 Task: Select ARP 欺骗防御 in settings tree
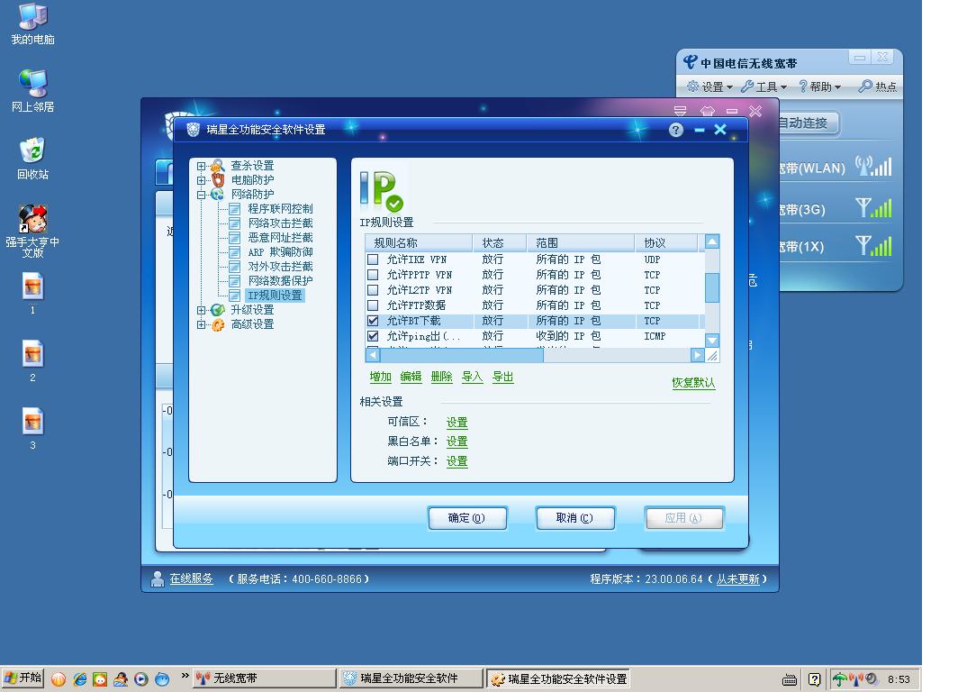tap(280, 252)
